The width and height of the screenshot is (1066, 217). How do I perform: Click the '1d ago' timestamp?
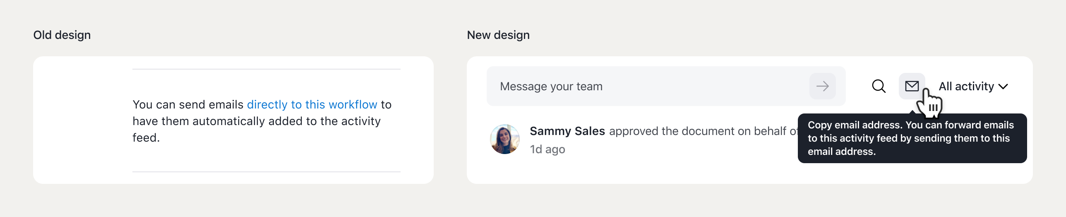[x=547, y=149]
